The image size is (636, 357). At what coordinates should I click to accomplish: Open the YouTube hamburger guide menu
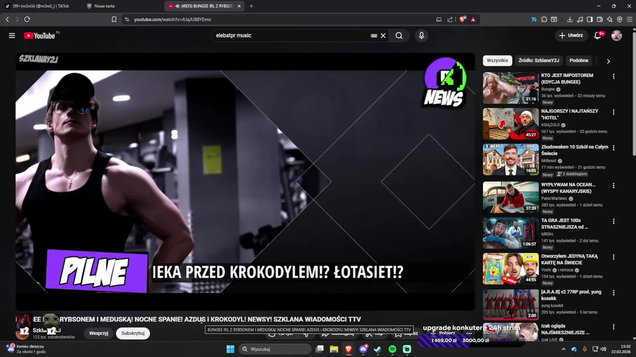coord(12,35)
